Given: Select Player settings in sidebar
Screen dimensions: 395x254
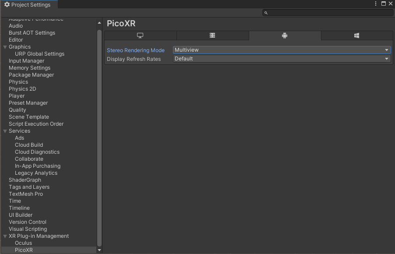Looking at the screenshot, I should 17,96.
